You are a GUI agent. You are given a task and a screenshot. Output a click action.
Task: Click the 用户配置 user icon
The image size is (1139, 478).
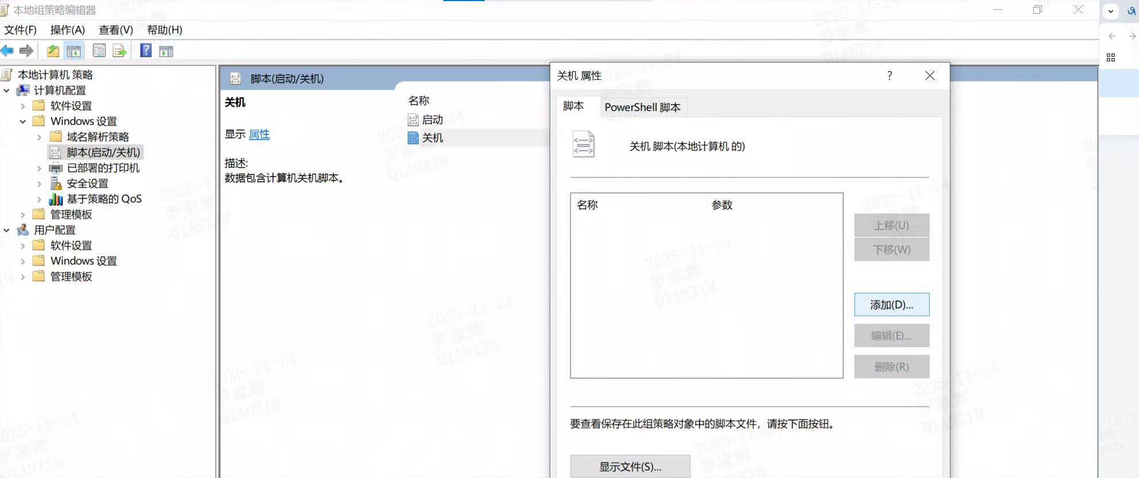tap(23, 230)
